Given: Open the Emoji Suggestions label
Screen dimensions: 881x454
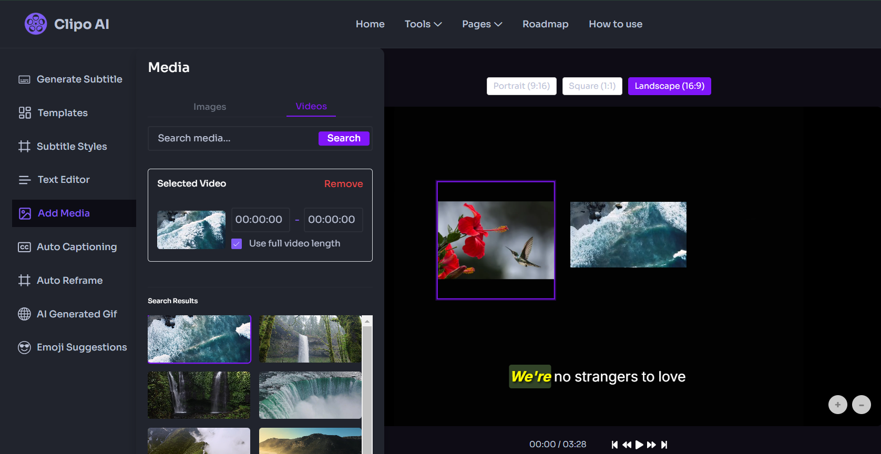Looking at the screenshot, I should tap(82, 347).
